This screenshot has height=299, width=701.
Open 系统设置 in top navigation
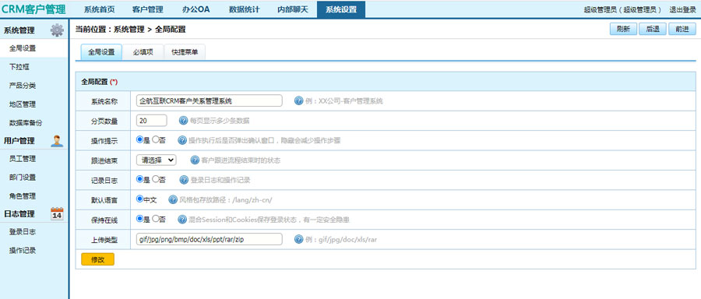341,9
